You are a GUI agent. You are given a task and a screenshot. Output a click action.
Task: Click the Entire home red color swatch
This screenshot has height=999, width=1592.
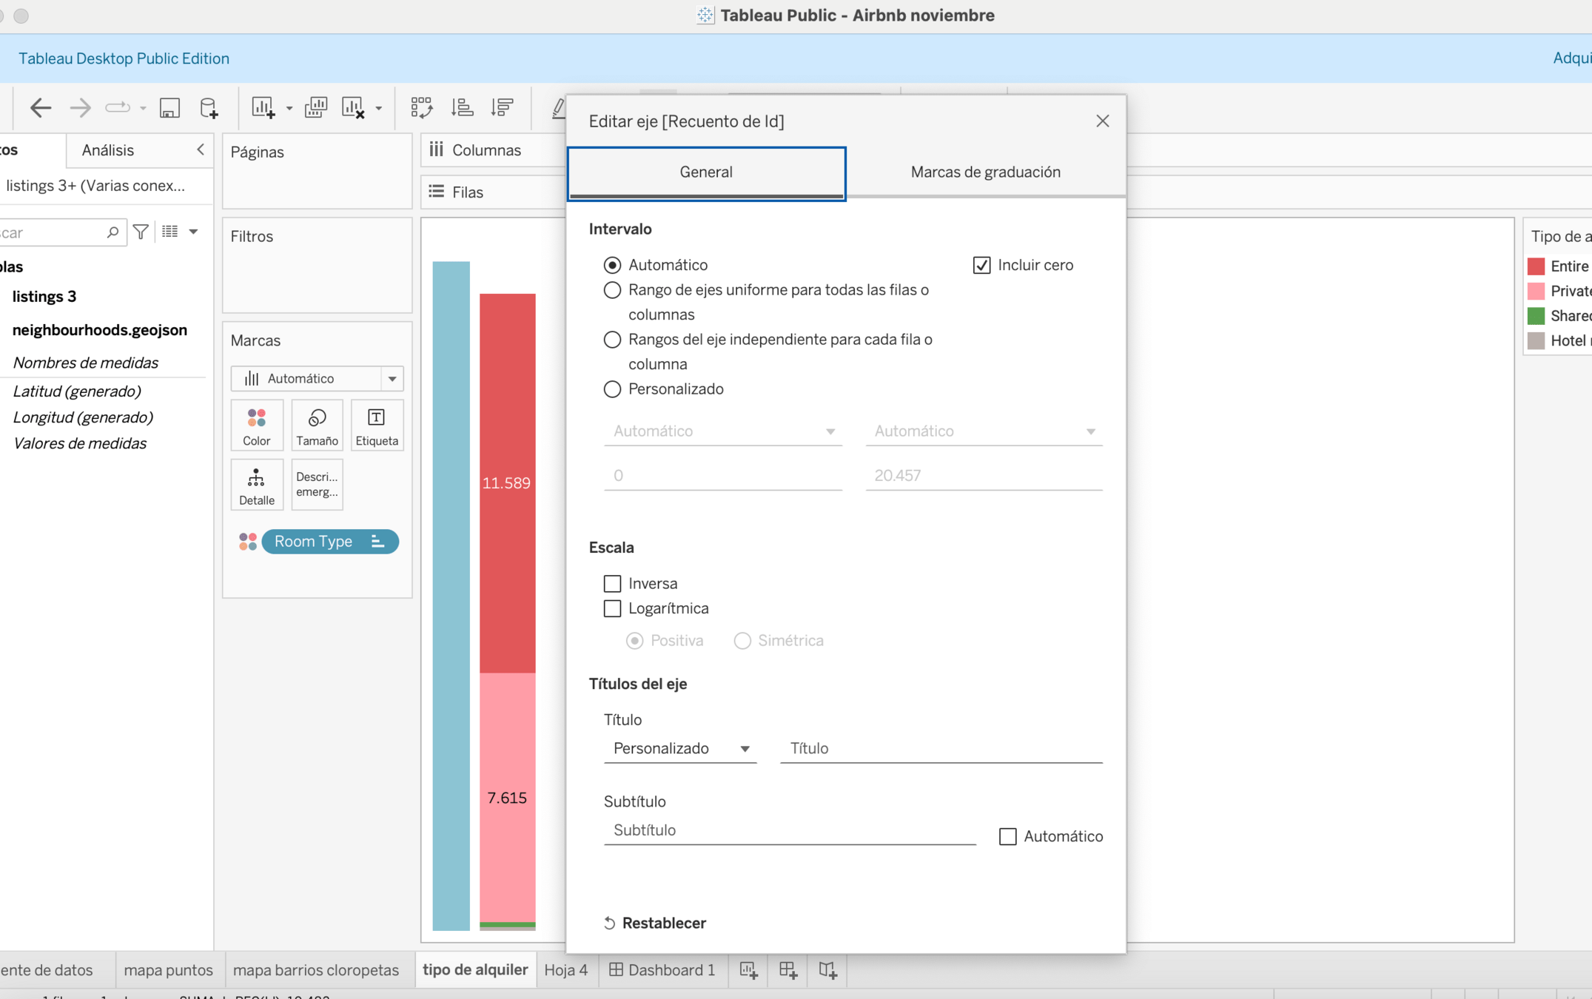point(1536,266)
